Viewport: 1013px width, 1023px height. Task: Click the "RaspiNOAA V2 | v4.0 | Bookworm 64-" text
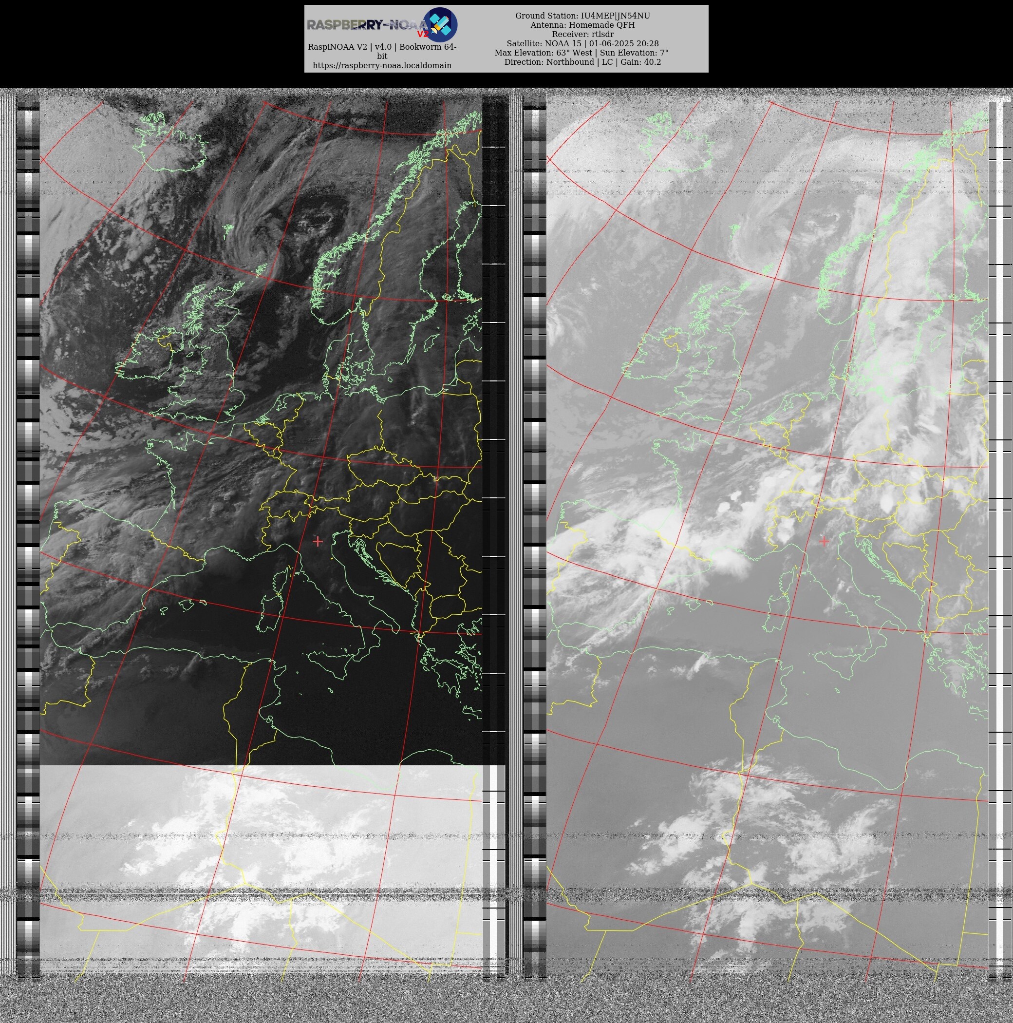pyautogui.click(x=382, y=47)
